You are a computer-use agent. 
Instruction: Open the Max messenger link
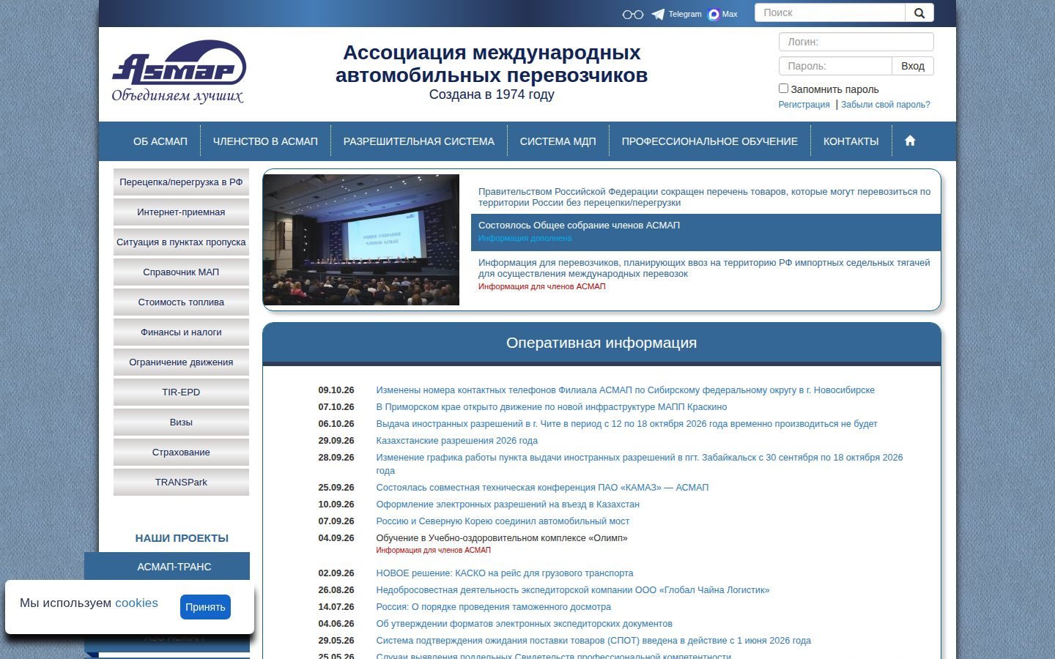(x=722, y=14)
